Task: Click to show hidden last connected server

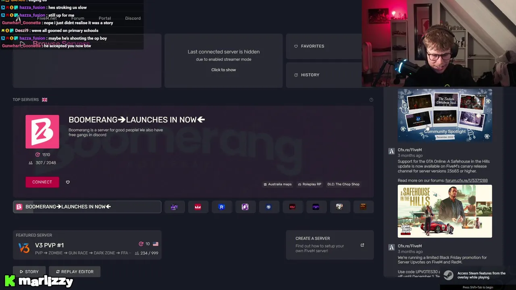Action: (224, 70)
